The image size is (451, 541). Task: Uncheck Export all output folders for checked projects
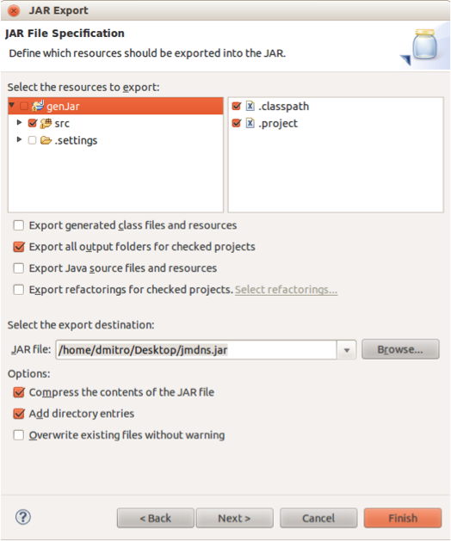pyautogui.click(x=19, y=247)
